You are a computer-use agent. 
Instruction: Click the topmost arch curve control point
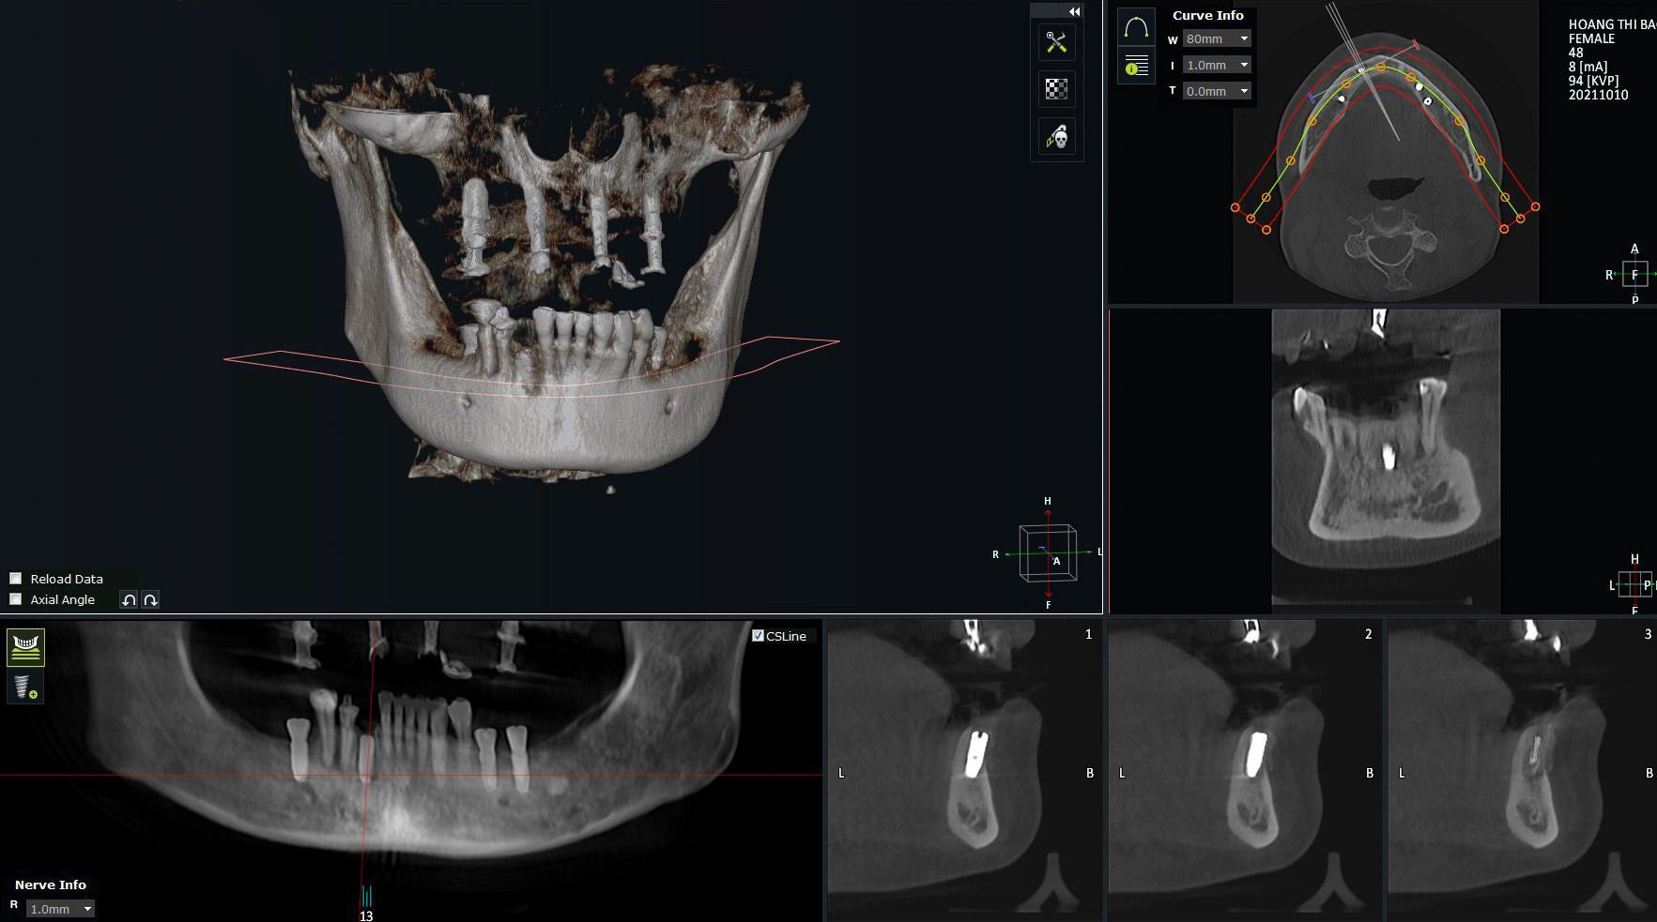[1381, 68]
